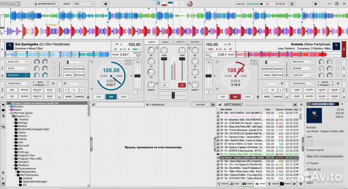The width and height of the screenshot is (348, 189).
Task: Open the PRO layout dropdown in the top bar
Action: [84, 4]
